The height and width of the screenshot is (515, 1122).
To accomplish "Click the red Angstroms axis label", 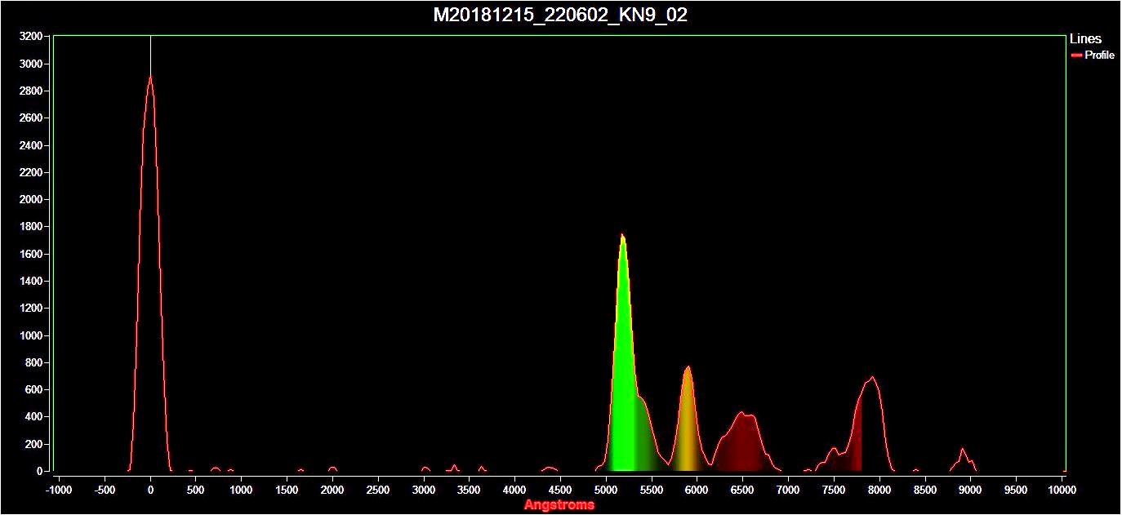I will tap(559, 505).
